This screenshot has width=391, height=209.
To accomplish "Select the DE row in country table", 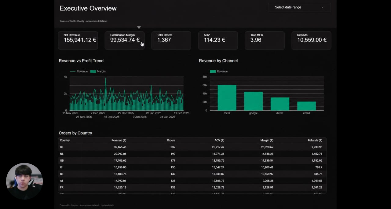I will pos(192,147).
